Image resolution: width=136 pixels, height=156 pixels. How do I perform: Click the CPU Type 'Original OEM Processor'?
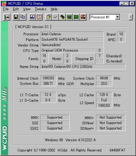tap(68, 50)
